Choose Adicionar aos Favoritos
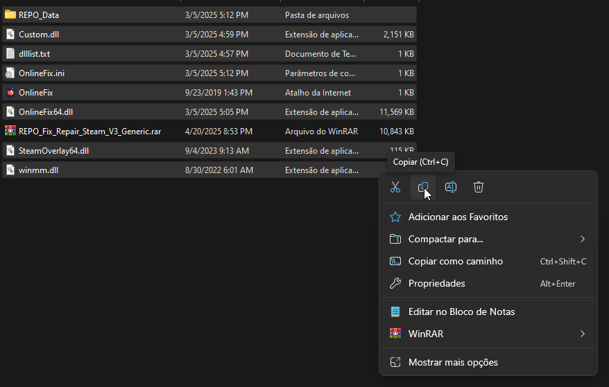The width and height of the screenshot is (609, 387). 458,217
